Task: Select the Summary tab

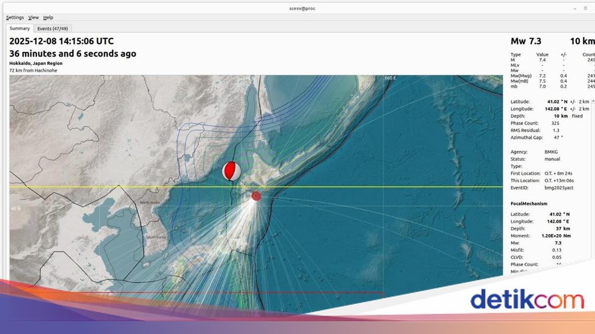Action: pos(19,28)
